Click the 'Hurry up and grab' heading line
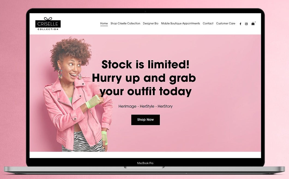This screenshot has width=289, height=179. point(144,78)
